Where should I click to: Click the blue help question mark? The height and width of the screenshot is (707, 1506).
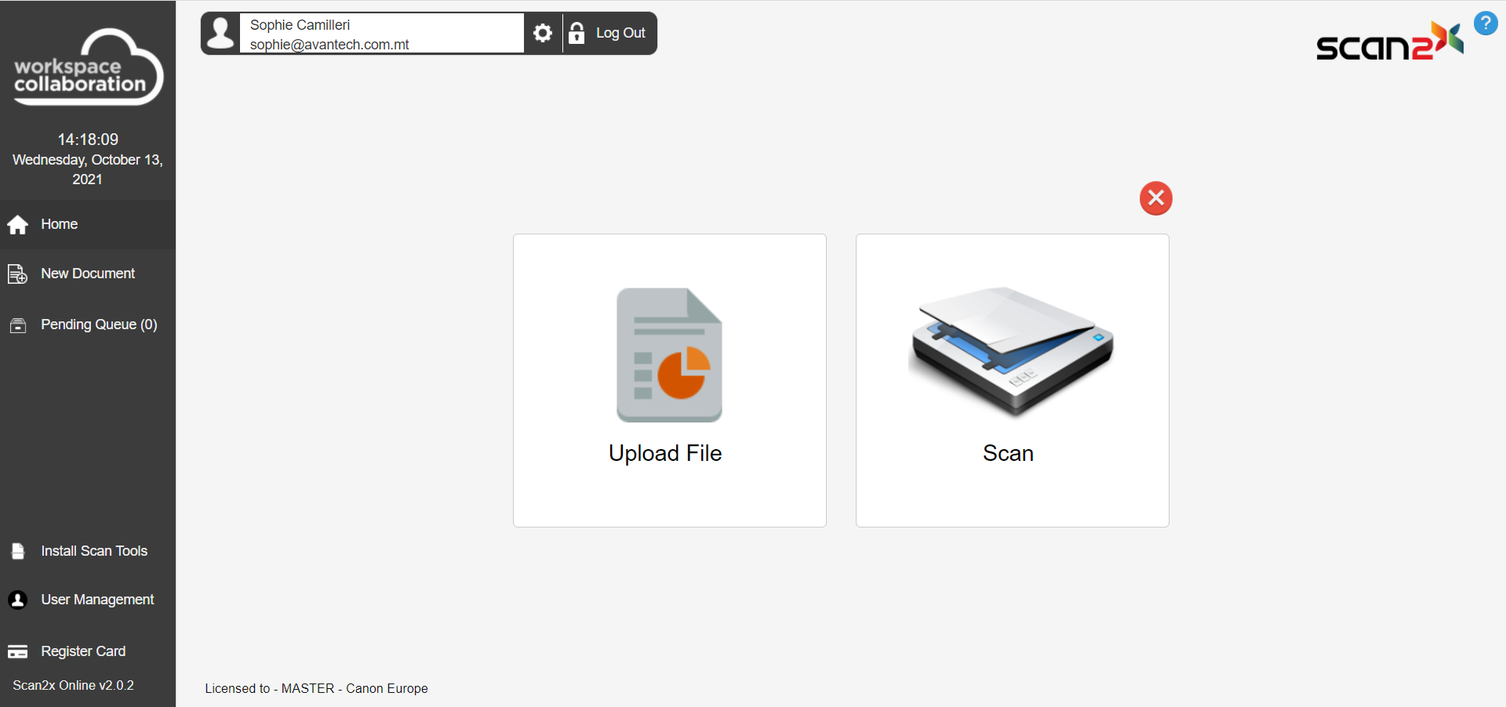(x=1485, y=24)
